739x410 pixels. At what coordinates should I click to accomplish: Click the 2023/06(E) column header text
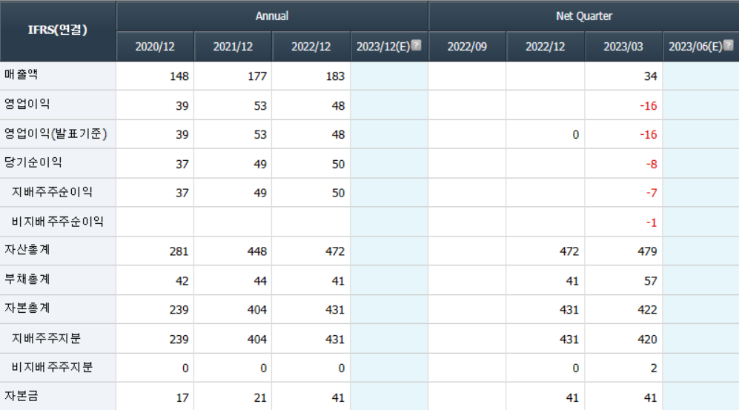[x=695, y=47]
